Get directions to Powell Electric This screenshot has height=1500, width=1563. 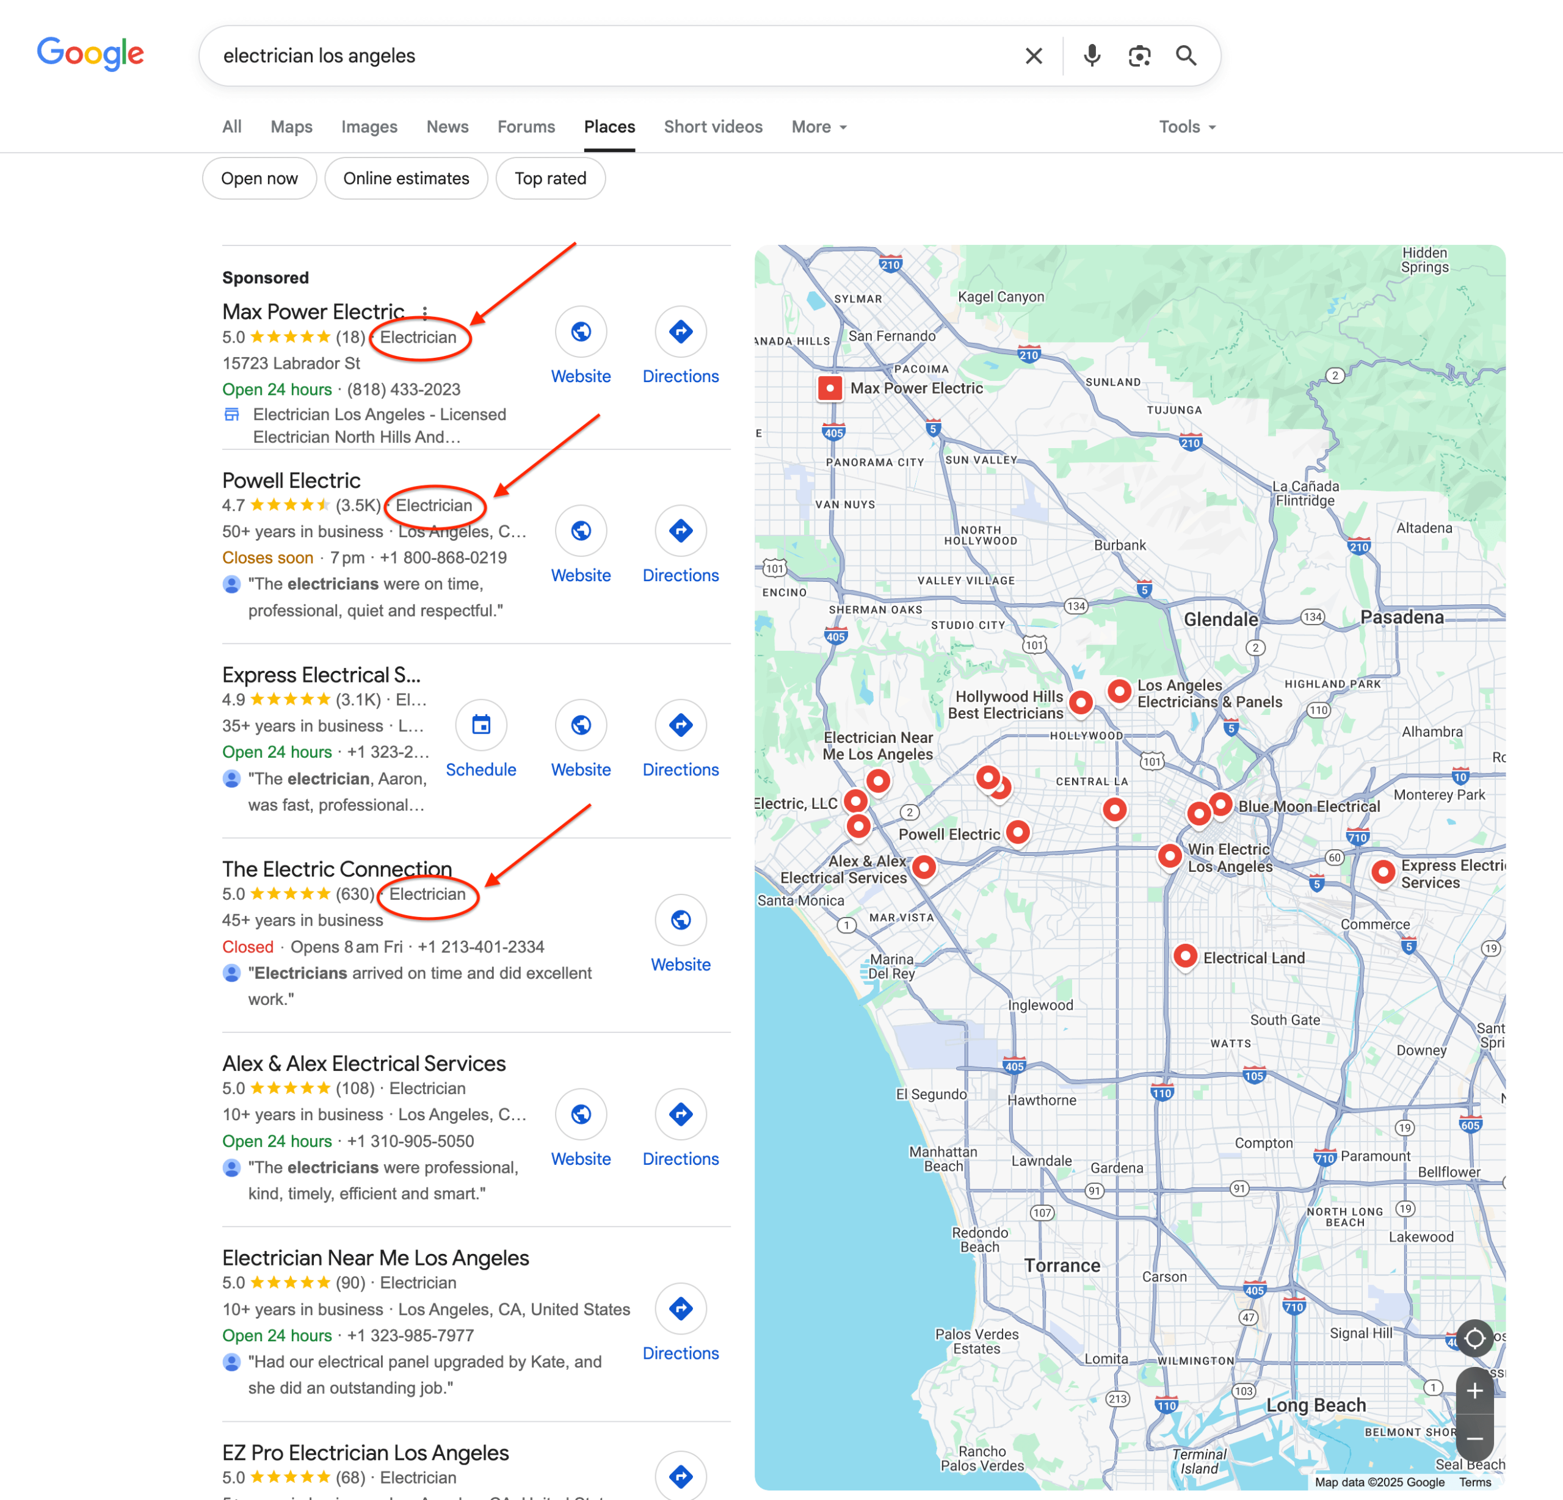680,531
